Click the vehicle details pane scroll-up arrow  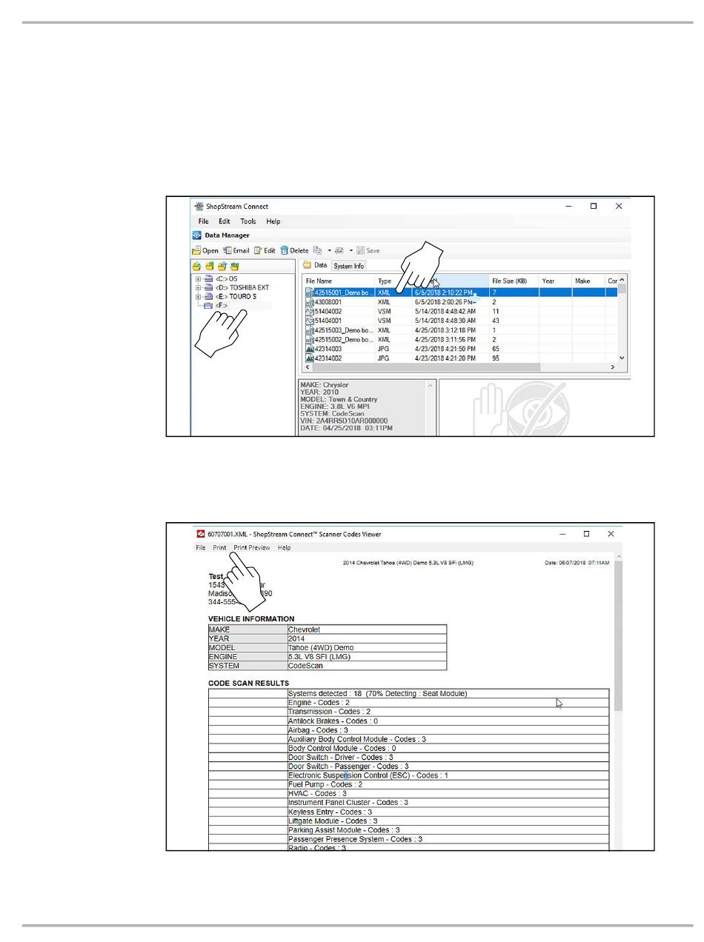(429, 385)
